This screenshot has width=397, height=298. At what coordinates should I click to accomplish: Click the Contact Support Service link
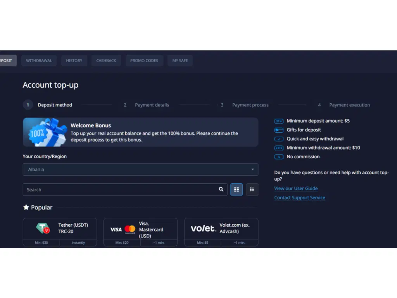click(x=299, y=198)
